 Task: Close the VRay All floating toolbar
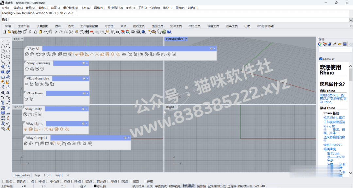coord(214,49)
